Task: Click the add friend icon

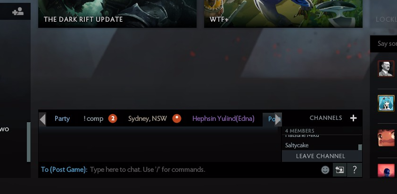Action: (x=18, y=11)
